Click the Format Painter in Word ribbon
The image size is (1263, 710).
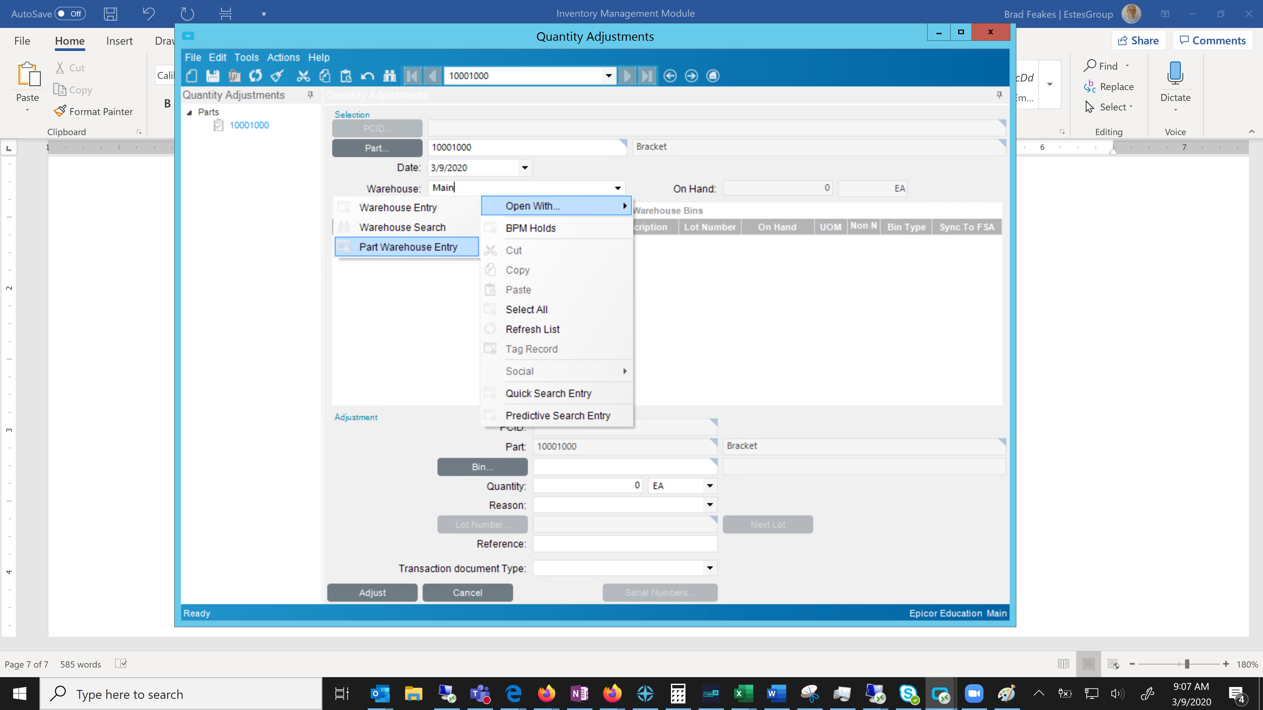(x=93, y=112)
